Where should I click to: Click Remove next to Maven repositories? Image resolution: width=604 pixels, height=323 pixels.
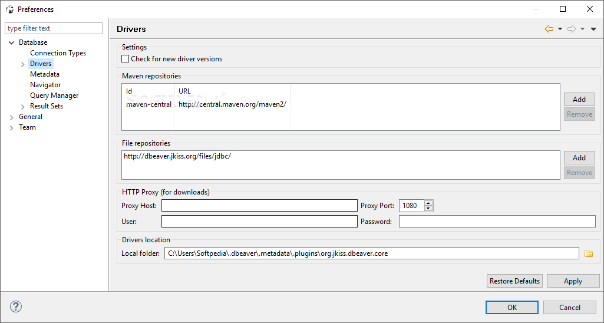point(579,114)
